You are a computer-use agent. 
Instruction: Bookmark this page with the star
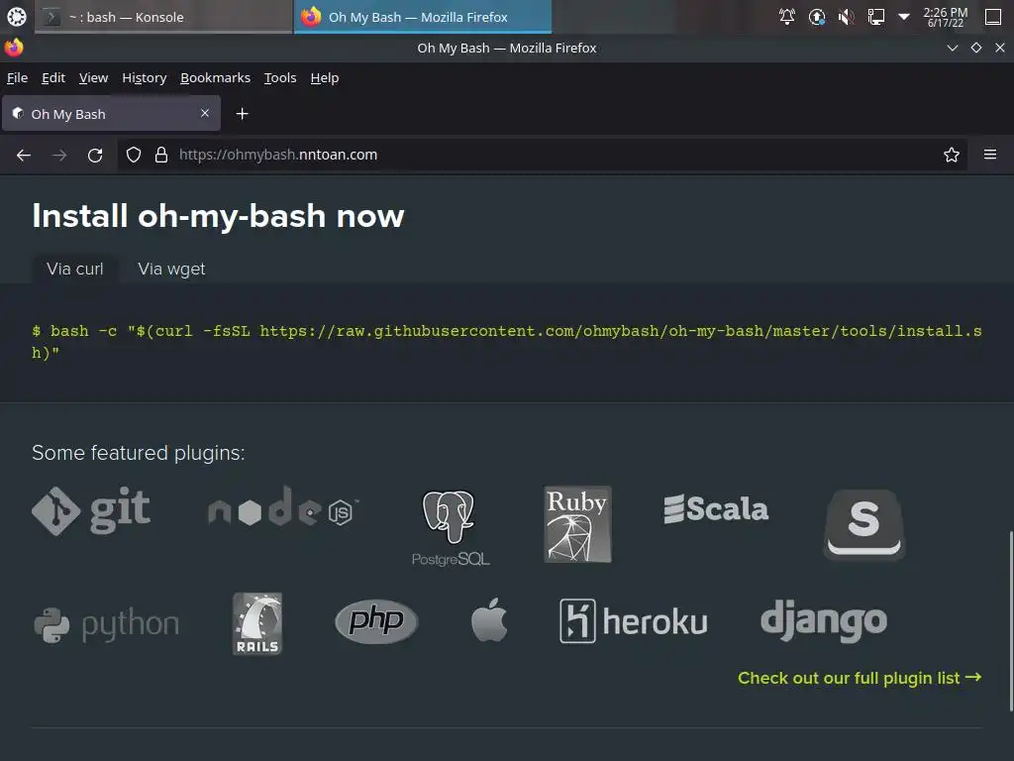951,155
